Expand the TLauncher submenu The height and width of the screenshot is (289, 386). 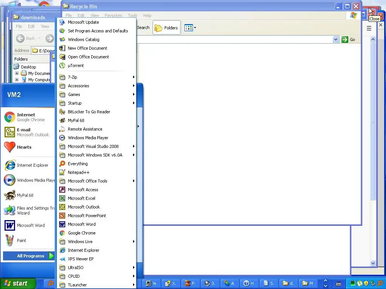pos(96,285)
